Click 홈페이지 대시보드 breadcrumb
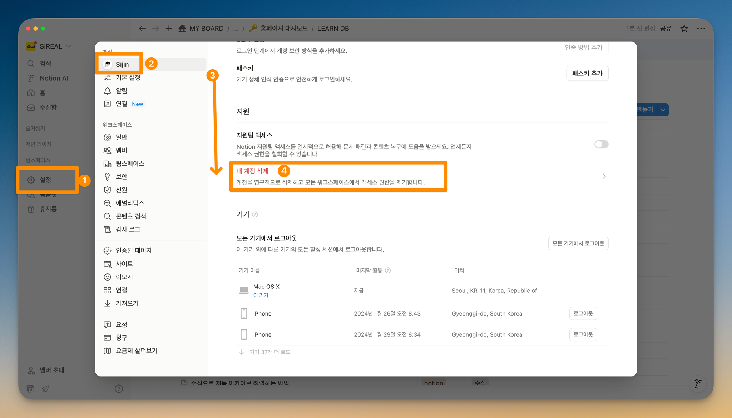 (278, 29)
